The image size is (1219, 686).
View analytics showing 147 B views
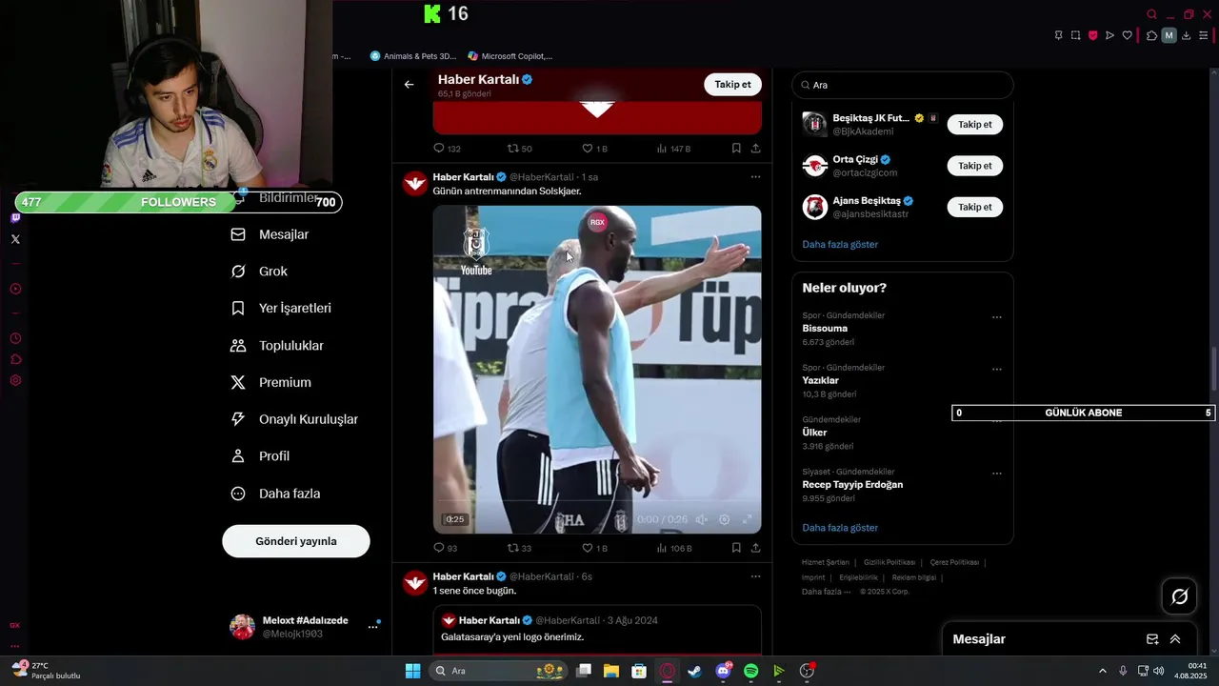tap(674, 149)
